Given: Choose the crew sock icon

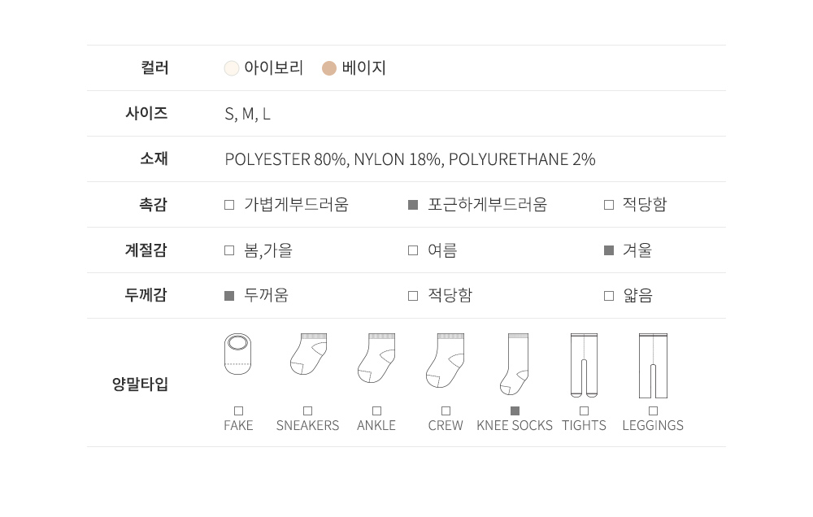Looking at the screenshot, I should point(446,359).
